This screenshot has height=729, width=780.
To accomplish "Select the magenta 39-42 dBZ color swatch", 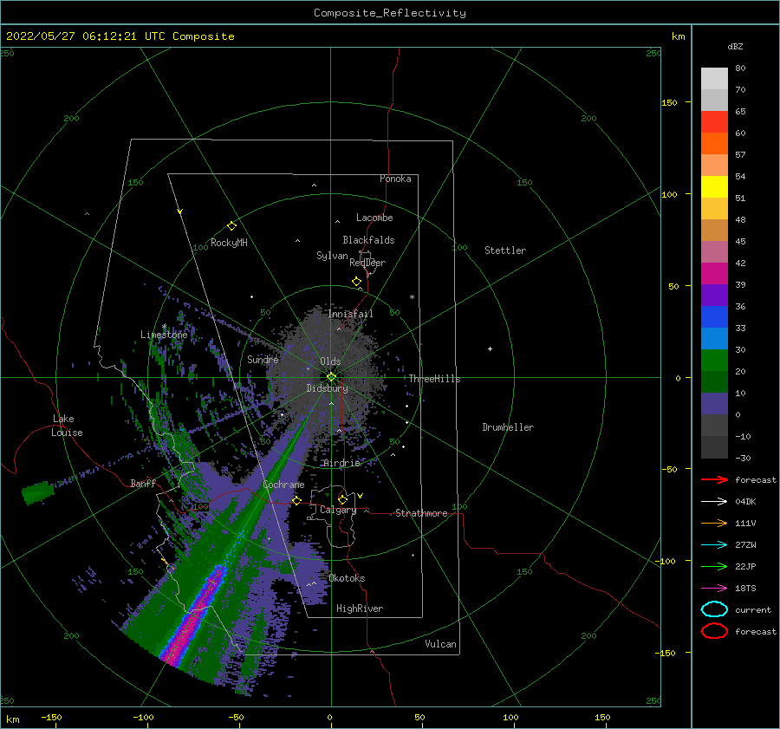I will 714,273.
